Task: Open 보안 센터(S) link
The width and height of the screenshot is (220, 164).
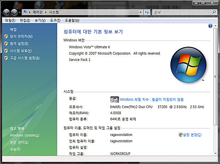Action: tap(19, 142)
